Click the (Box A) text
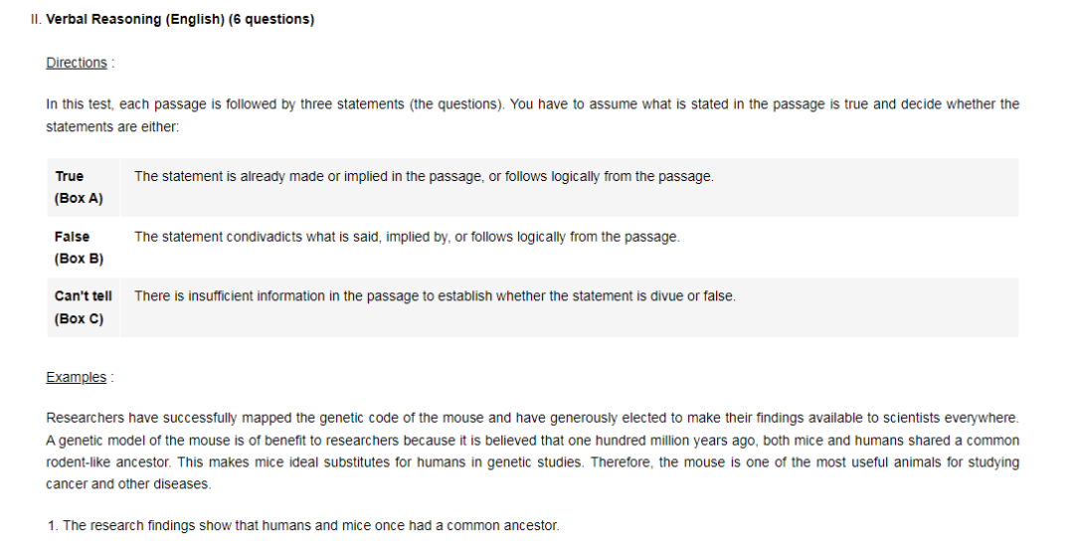1074x549 pixels. point(79,198)
